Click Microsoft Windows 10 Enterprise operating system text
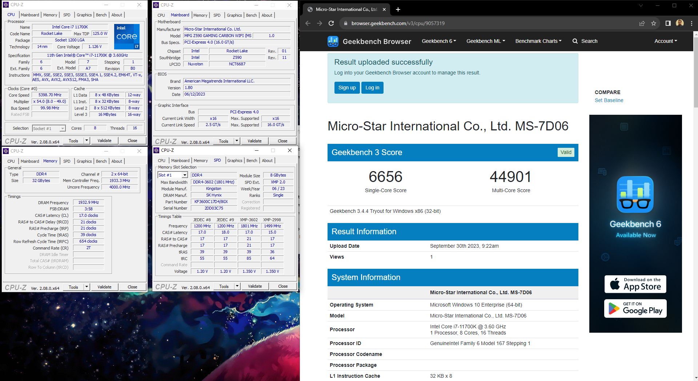Screen dimensions: 698x381 (476, 305)
